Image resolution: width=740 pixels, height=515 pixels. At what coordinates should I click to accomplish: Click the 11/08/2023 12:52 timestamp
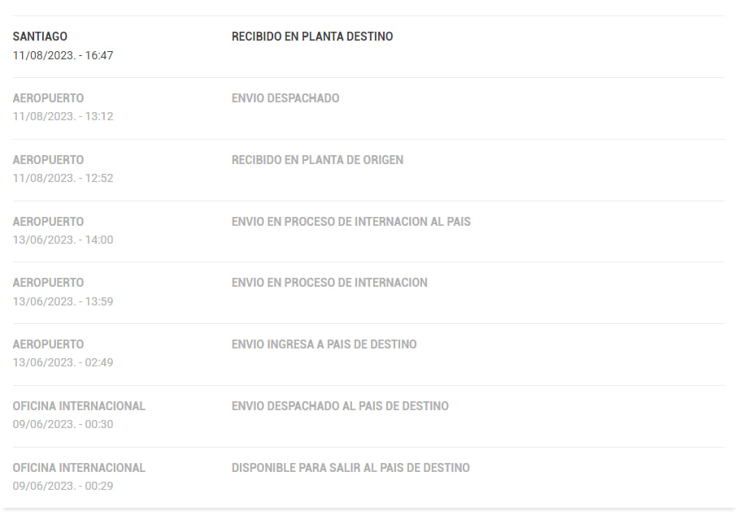(63, 178)
